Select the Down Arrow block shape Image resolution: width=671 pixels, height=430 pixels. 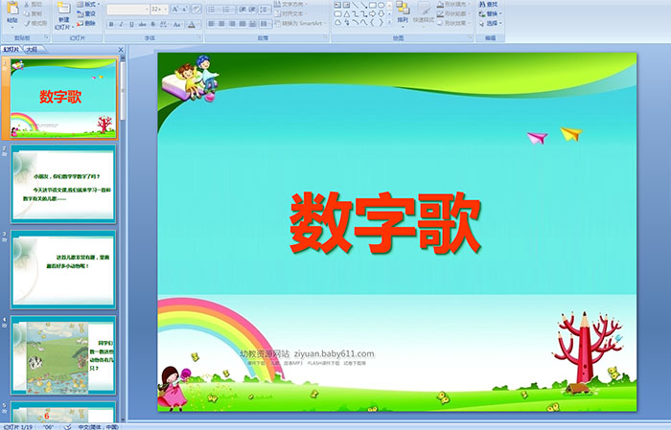click(x=381, y=13)
